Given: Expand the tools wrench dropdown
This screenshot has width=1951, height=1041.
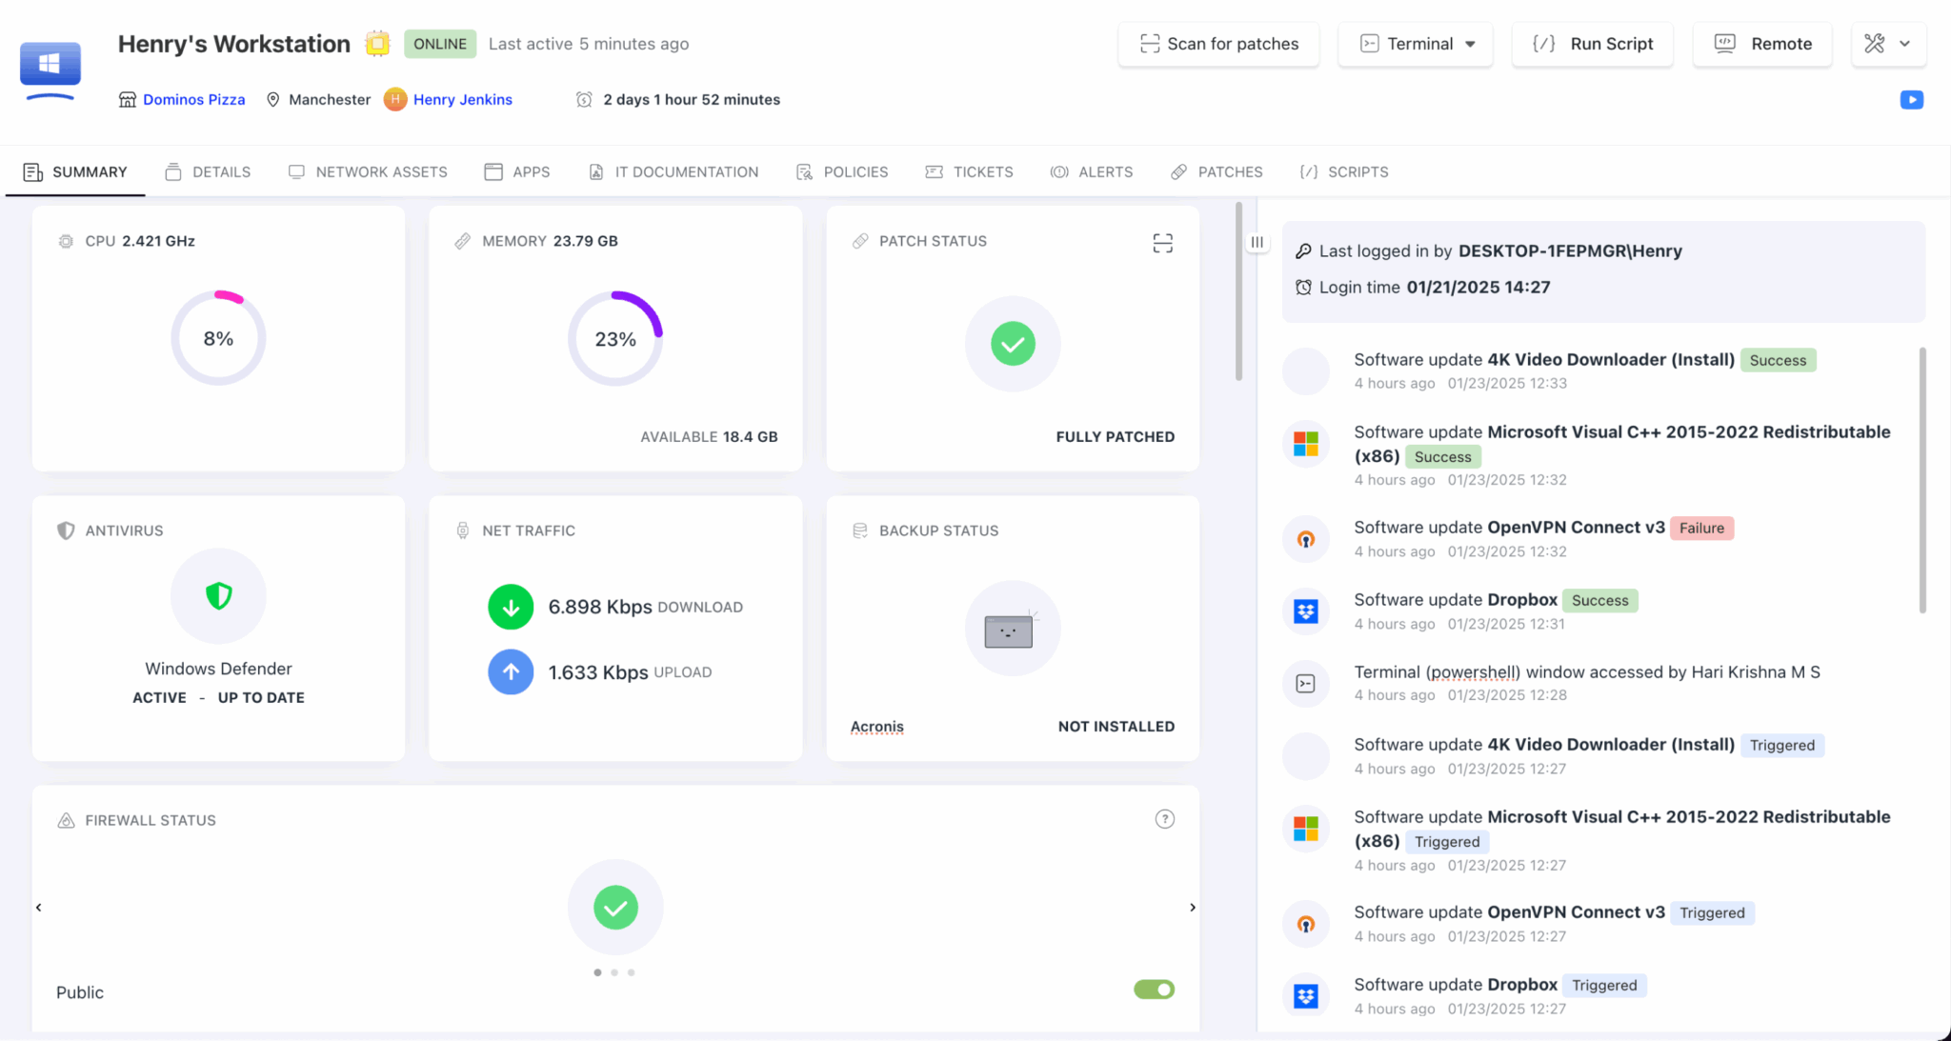Looking at the screenshot, I should click(x=1888, y=44).
